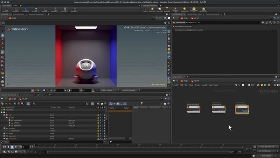Open the Keys, All Channels dropdown

pyautogui.click(x=268, y=147)
